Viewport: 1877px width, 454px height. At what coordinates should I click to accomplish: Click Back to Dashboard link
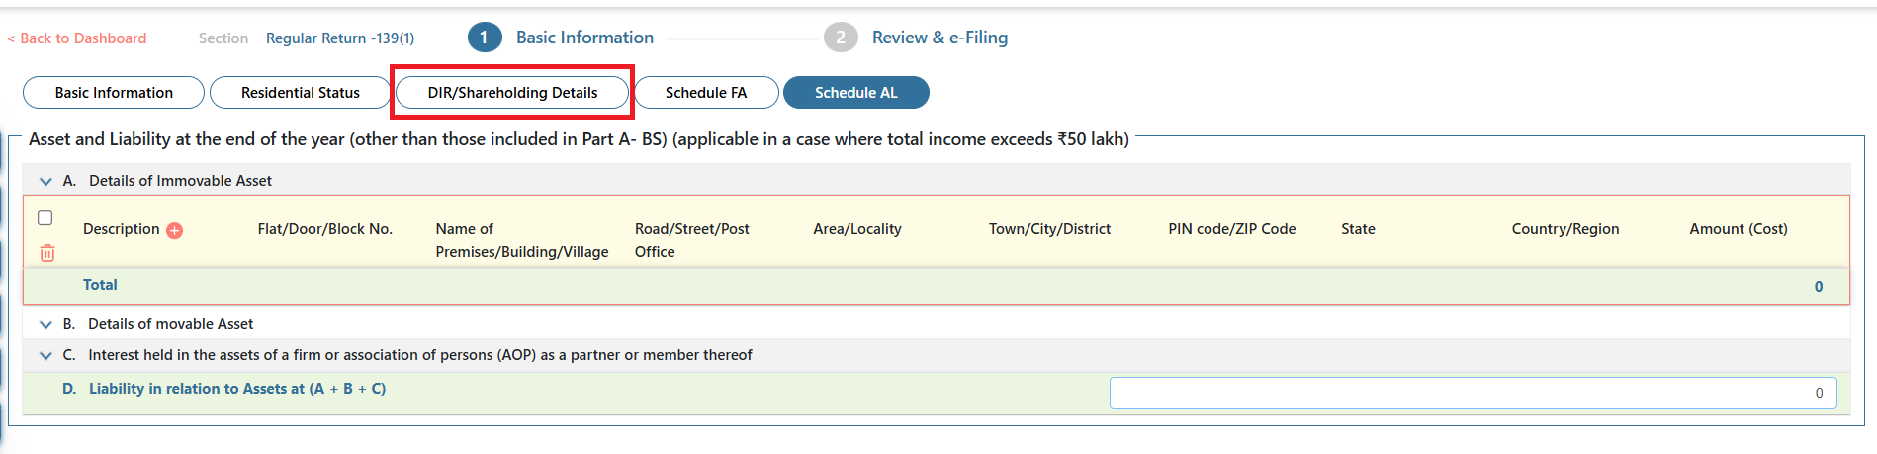tap(77, 38)
